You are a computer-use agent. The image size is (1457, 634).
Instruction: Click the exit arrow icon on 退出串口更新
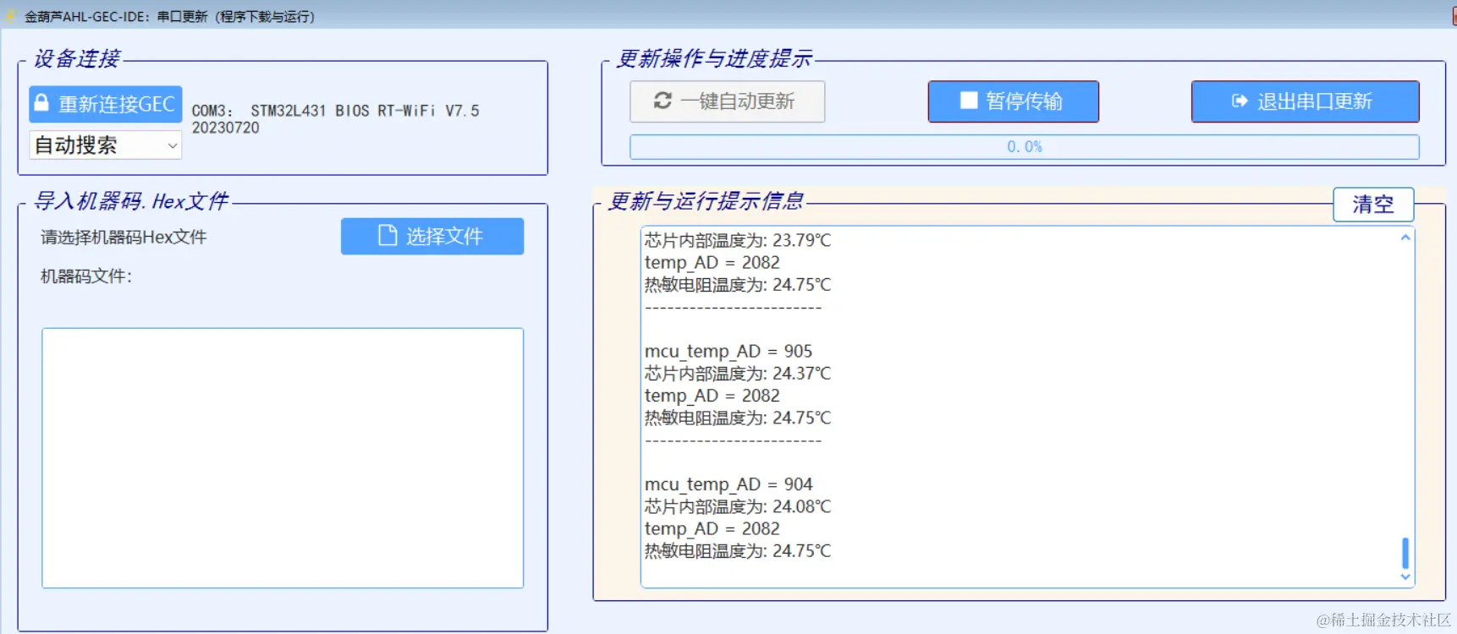click(x=1240, y=101)
